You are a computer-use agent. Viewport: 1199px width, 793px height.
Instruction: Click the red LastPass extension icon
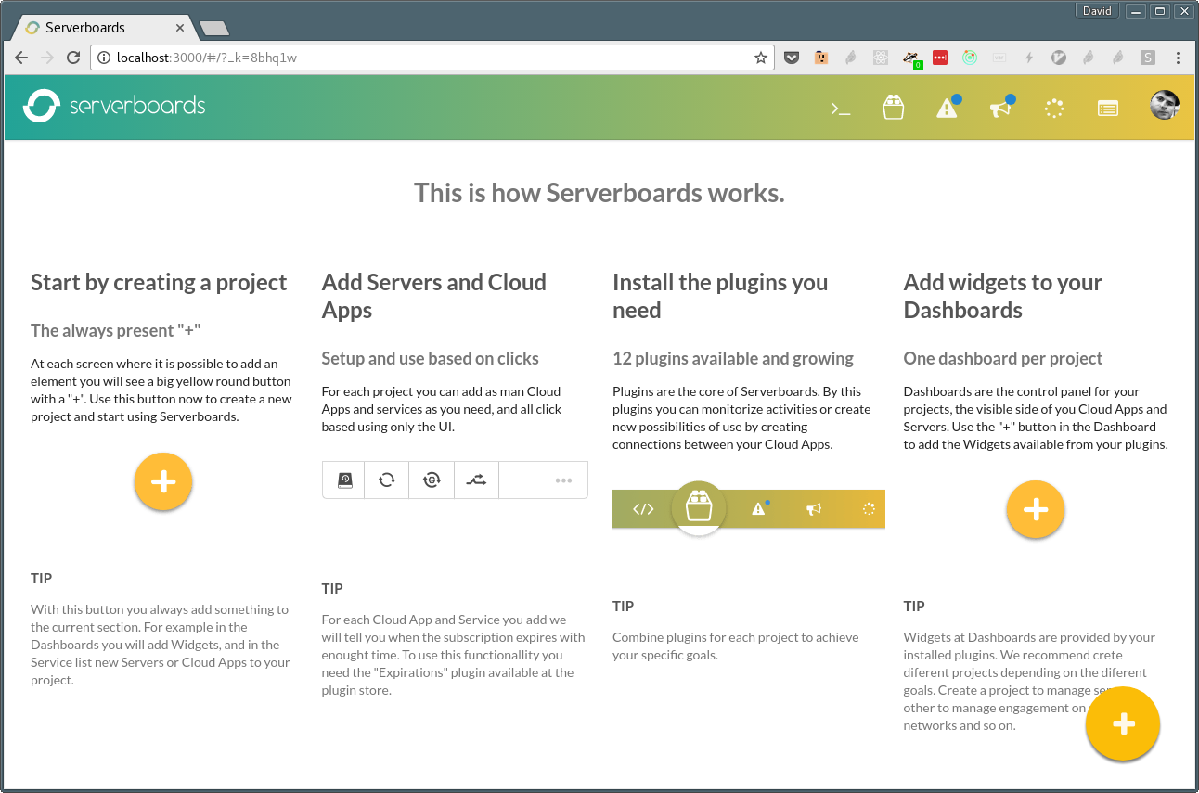[940, 58]
